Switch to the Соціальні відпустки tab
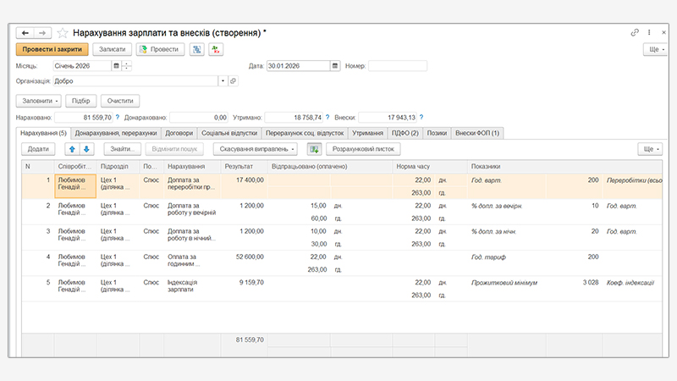Screen dimensions: 677x381 tap(228, 133)
